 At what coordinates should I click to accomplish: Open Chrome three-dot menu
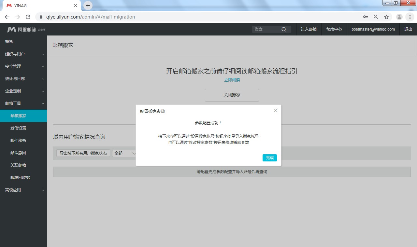(x=410, y=17)
